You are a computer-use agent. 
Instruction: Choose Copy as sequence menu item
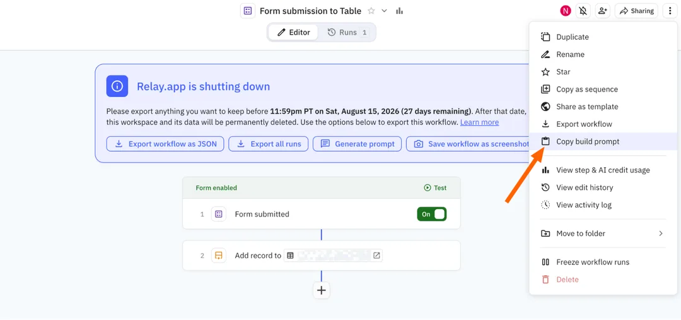click(x=603, y=89)
